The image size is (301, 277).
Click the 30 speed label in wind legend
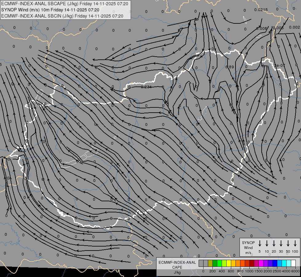tap(281, 251)
